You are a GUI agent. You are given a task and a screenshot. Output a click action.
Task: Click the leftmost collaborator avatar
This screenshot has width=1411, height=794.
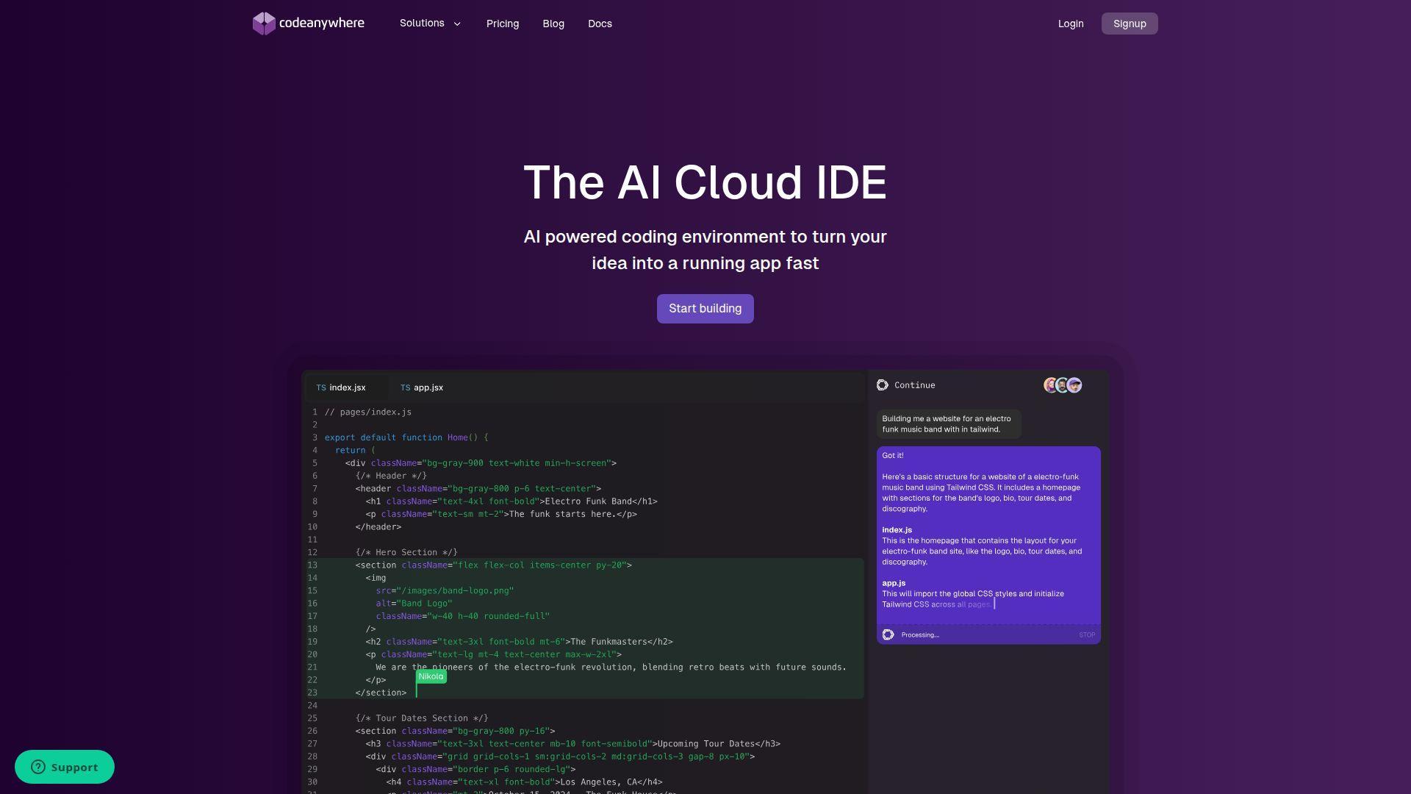click(x=1049, y=385)
